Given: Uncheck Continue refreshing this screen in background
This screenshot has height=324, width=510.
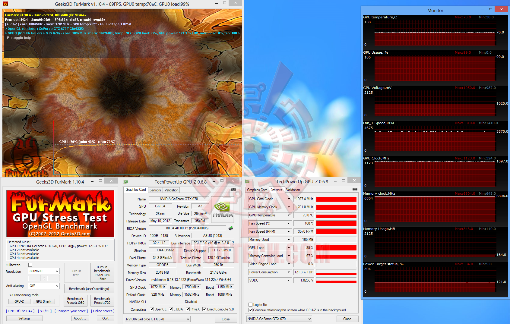Looking at the screenshot, I should coord(250,310).
